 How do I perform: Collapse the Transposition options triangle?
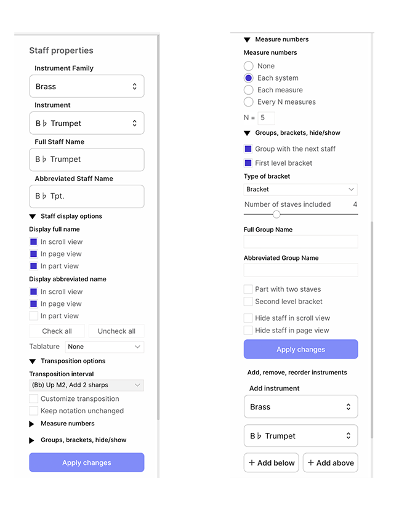click(x=33, y=361)
